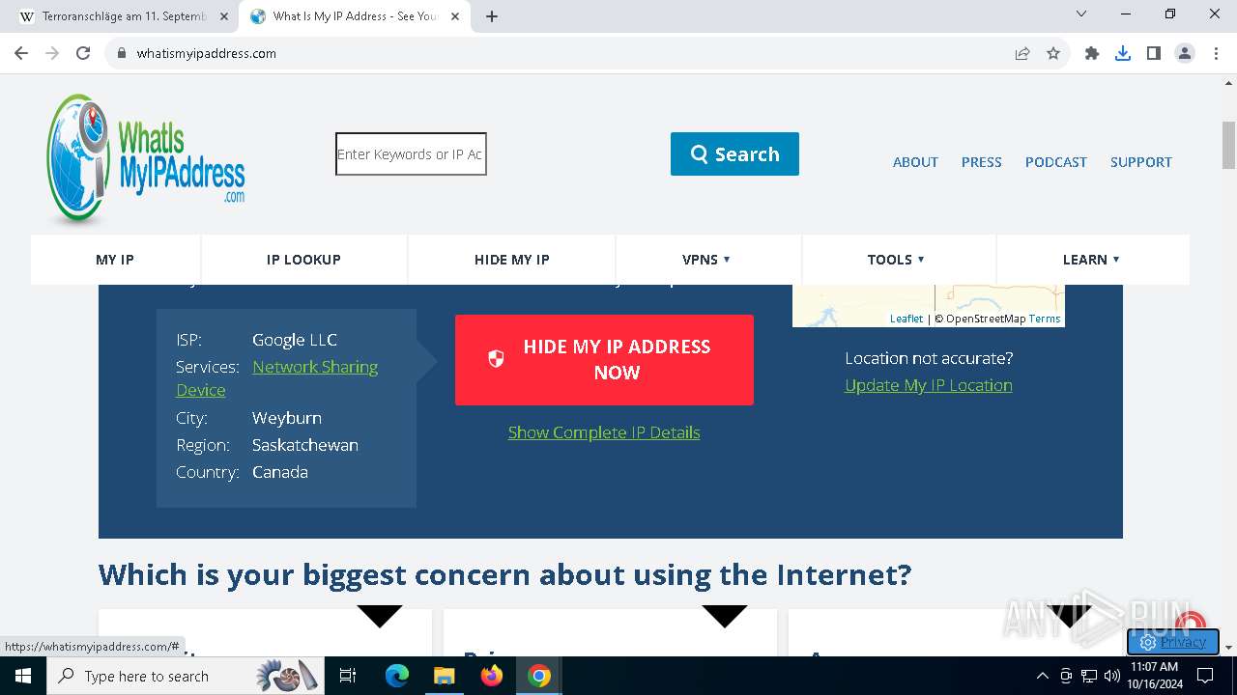This screenshot has height=695, width=1237.
Task: Open the Chrome profile avatar
Action: (1185, 53)
